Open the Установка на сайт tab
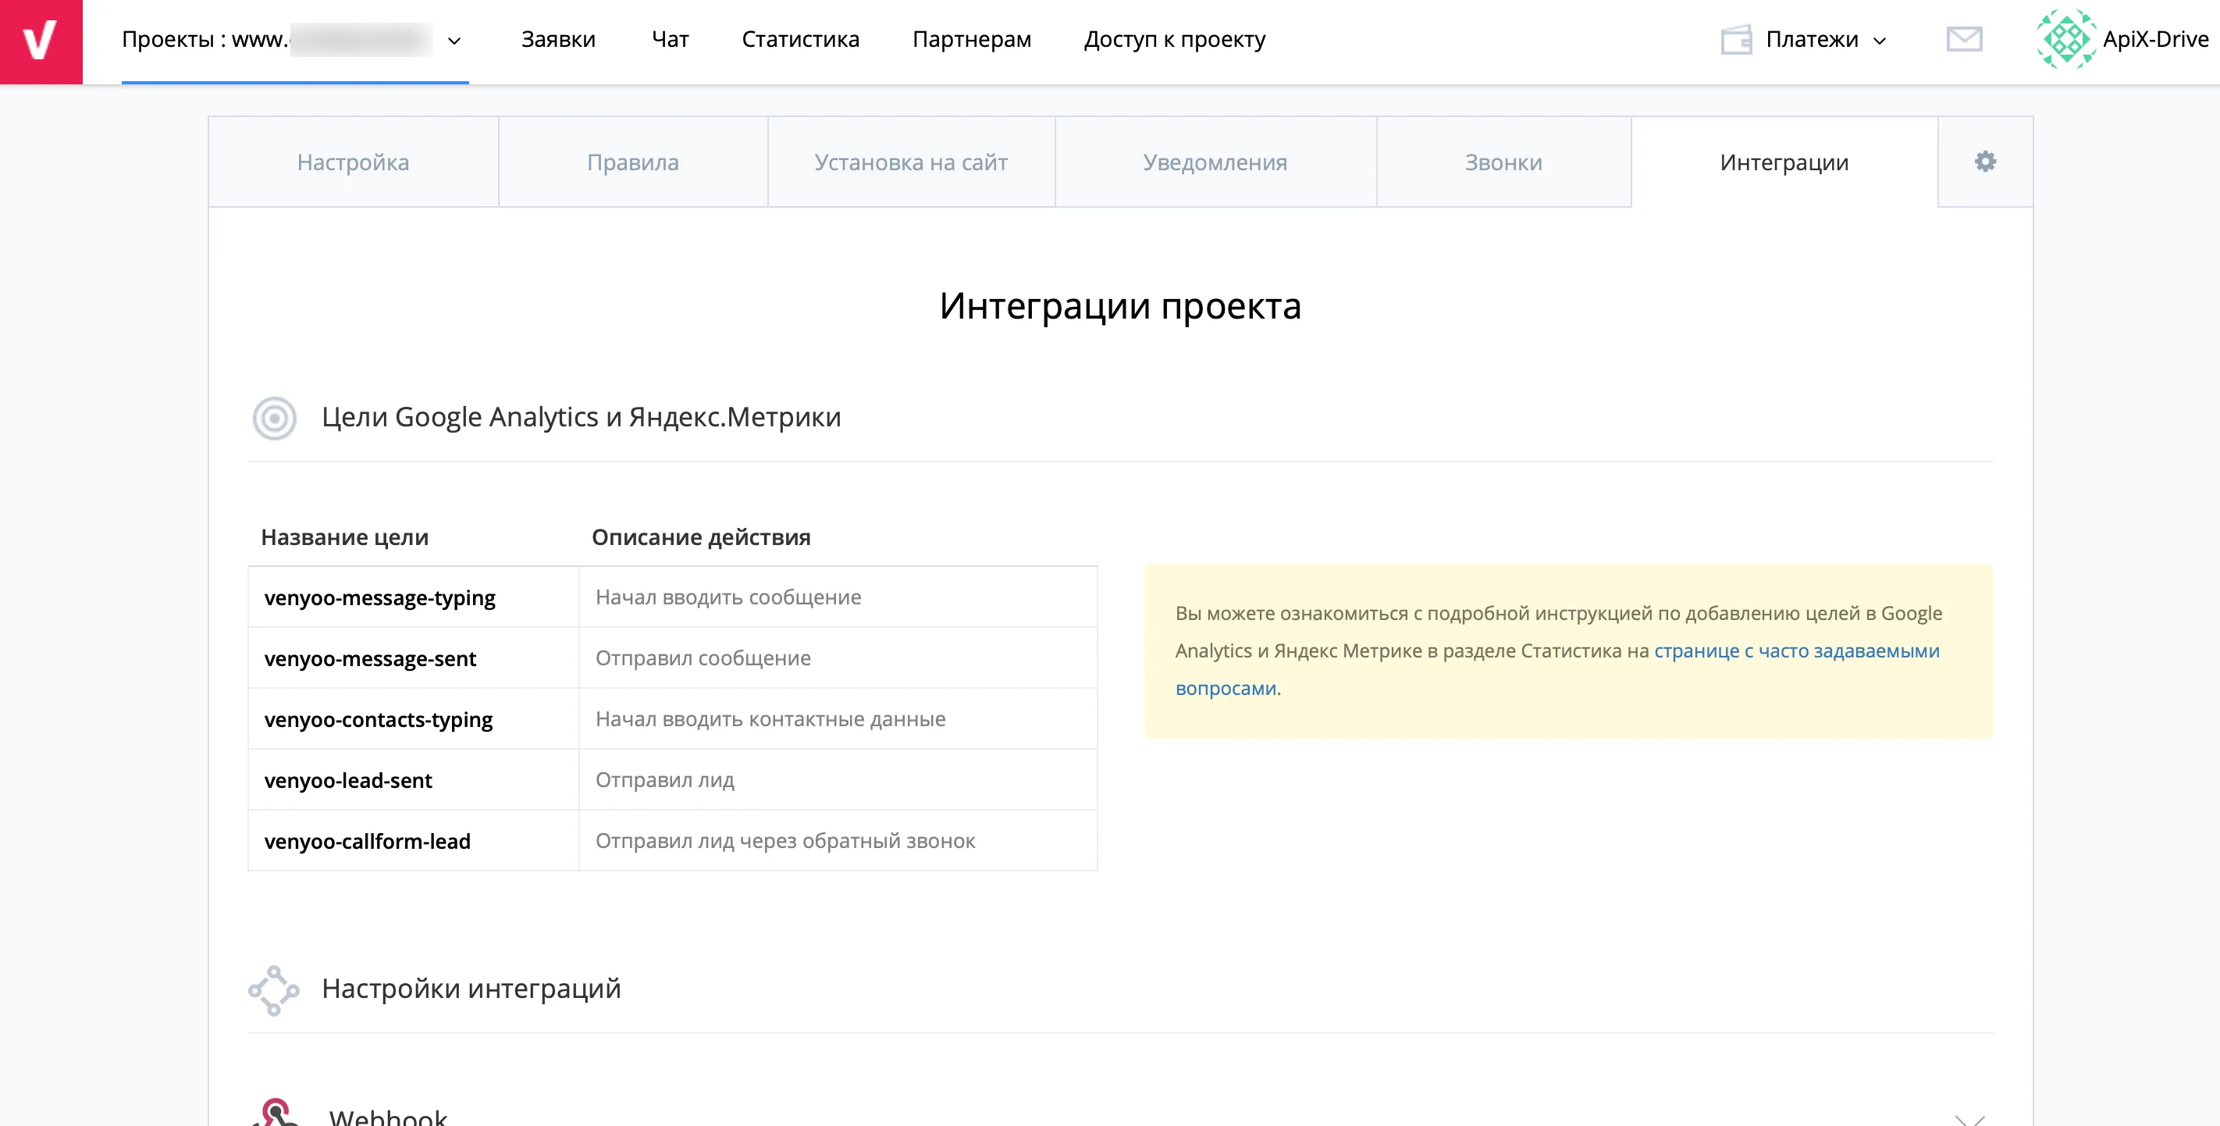The height and width of the screenshot is (1126, 2220). tap(911, 162)
